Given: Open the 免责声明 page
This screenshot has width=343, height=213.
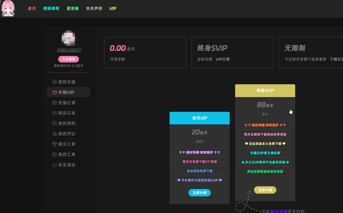Looking at the screenshot, I should coord(94,8).
